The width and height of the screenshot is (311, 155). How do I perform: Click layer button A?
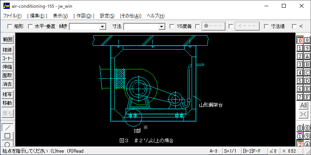[307, 56]
